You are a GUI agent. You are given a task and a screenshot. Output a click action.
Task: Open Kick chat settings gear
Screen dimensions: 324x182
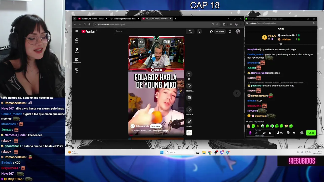tap(294, 133)
